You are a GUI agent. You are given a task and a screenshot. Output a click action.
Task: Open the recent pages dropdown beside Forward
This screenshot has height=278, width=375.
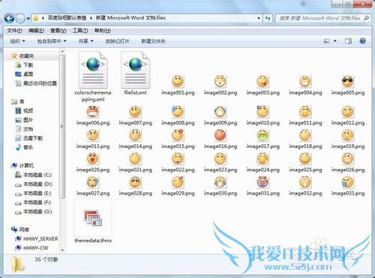point(28,19)
